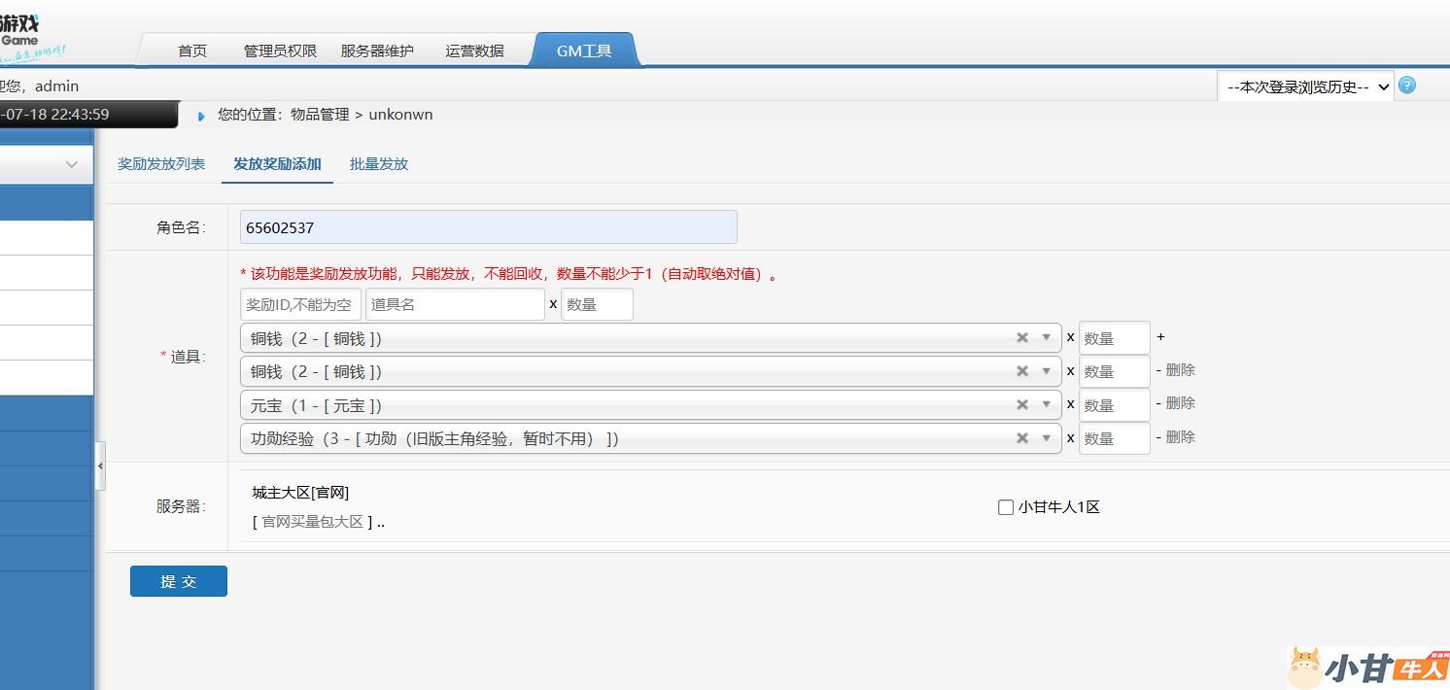The height and width of the screenshot is (690, 1450).
Task: Expand the 功勋经验 item dropdown arrow
Action: coord(1047,438)
